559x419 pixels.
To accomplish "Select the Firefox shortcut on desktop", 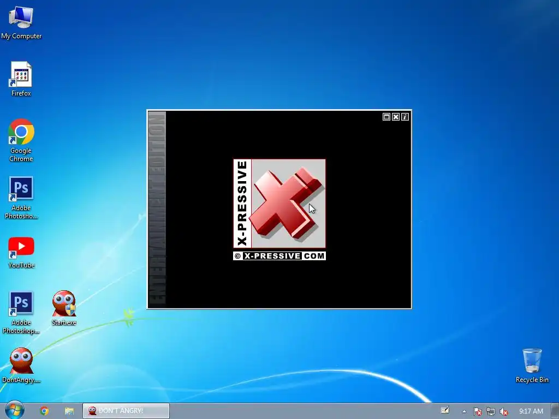I will [x=21, y=79].
